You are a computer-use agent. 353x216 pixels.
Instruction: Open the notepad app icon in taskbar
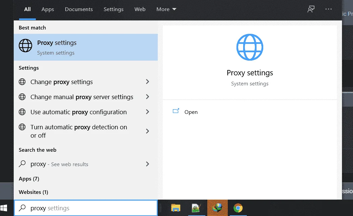pyautogui.click(x=196, y=208)
